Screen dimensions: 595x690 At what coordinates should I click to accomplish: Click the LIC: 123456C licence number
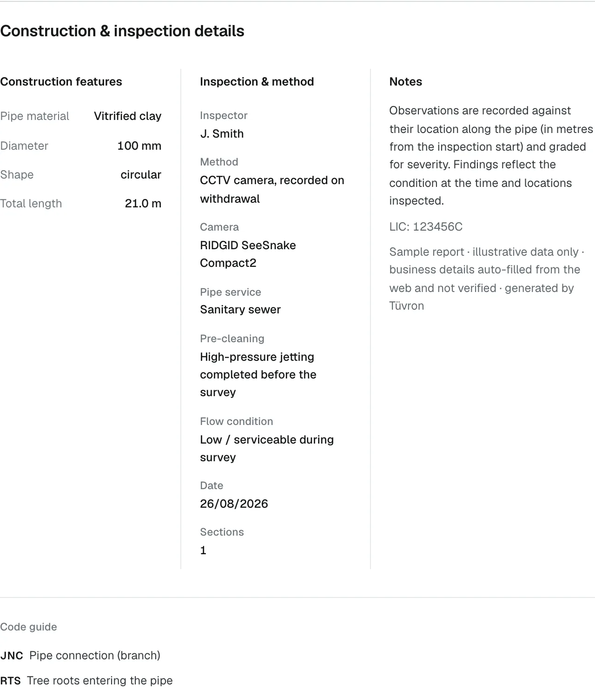coord(426,227)
